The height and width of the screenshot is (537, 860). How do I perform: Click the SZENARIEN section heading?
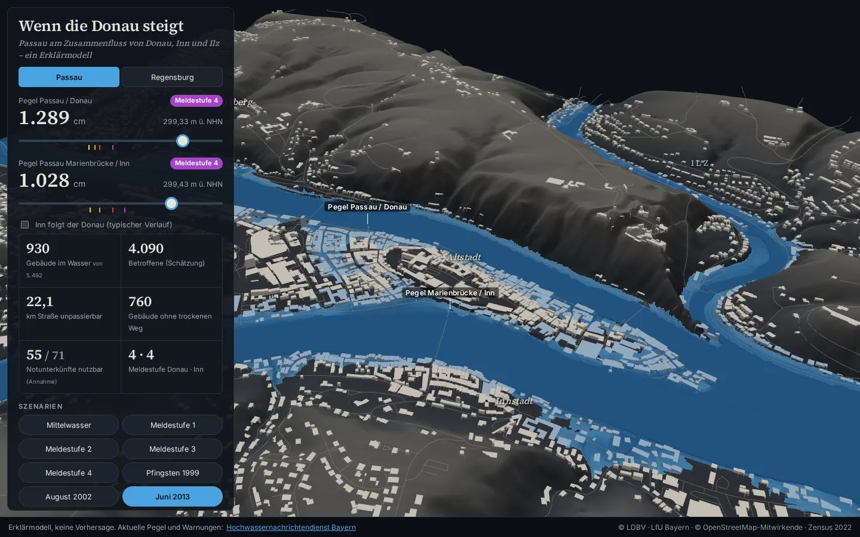(41, 406)
